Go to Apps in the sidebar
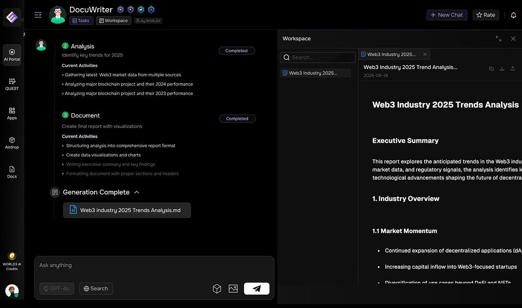The image size is (522, 308). click(12, 113)
